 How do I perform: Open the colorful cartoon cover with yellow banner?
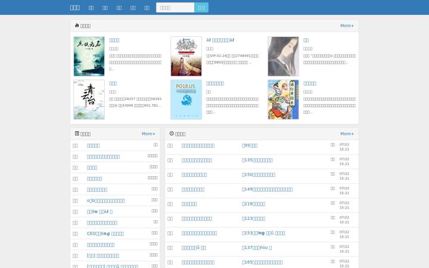pos(283,99)
